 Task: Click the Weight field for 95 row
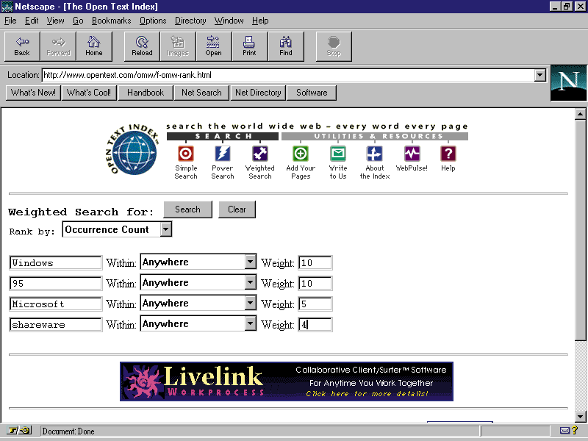(315, 283)
